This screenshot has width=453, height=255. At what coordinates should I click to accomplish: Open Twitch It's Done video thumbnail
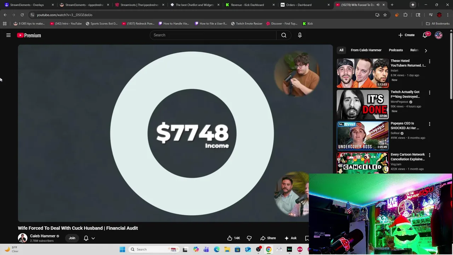tap(362, 104)
